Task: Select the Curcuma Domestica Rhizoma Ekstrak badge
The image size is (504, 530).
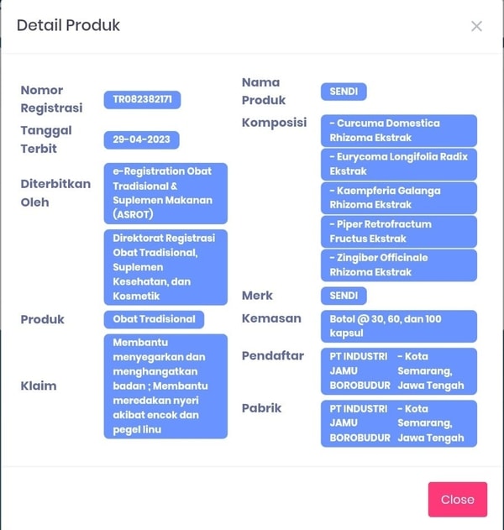Action: click(398, 130)
